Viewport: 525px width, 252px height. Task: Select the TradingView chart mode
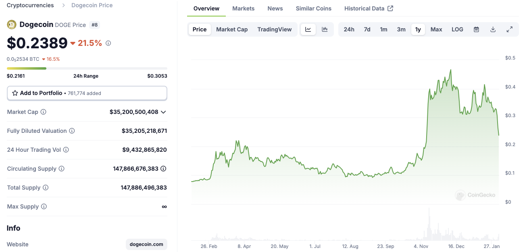(x=275, y=29)
